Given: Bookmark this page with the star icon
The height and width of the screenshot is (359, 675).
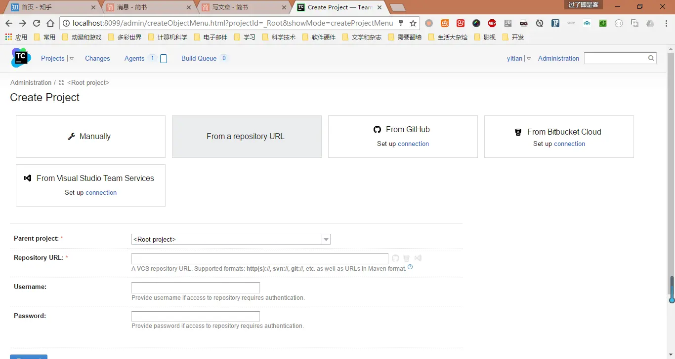Looking at the screenshot, I should [x=413, y=23].
